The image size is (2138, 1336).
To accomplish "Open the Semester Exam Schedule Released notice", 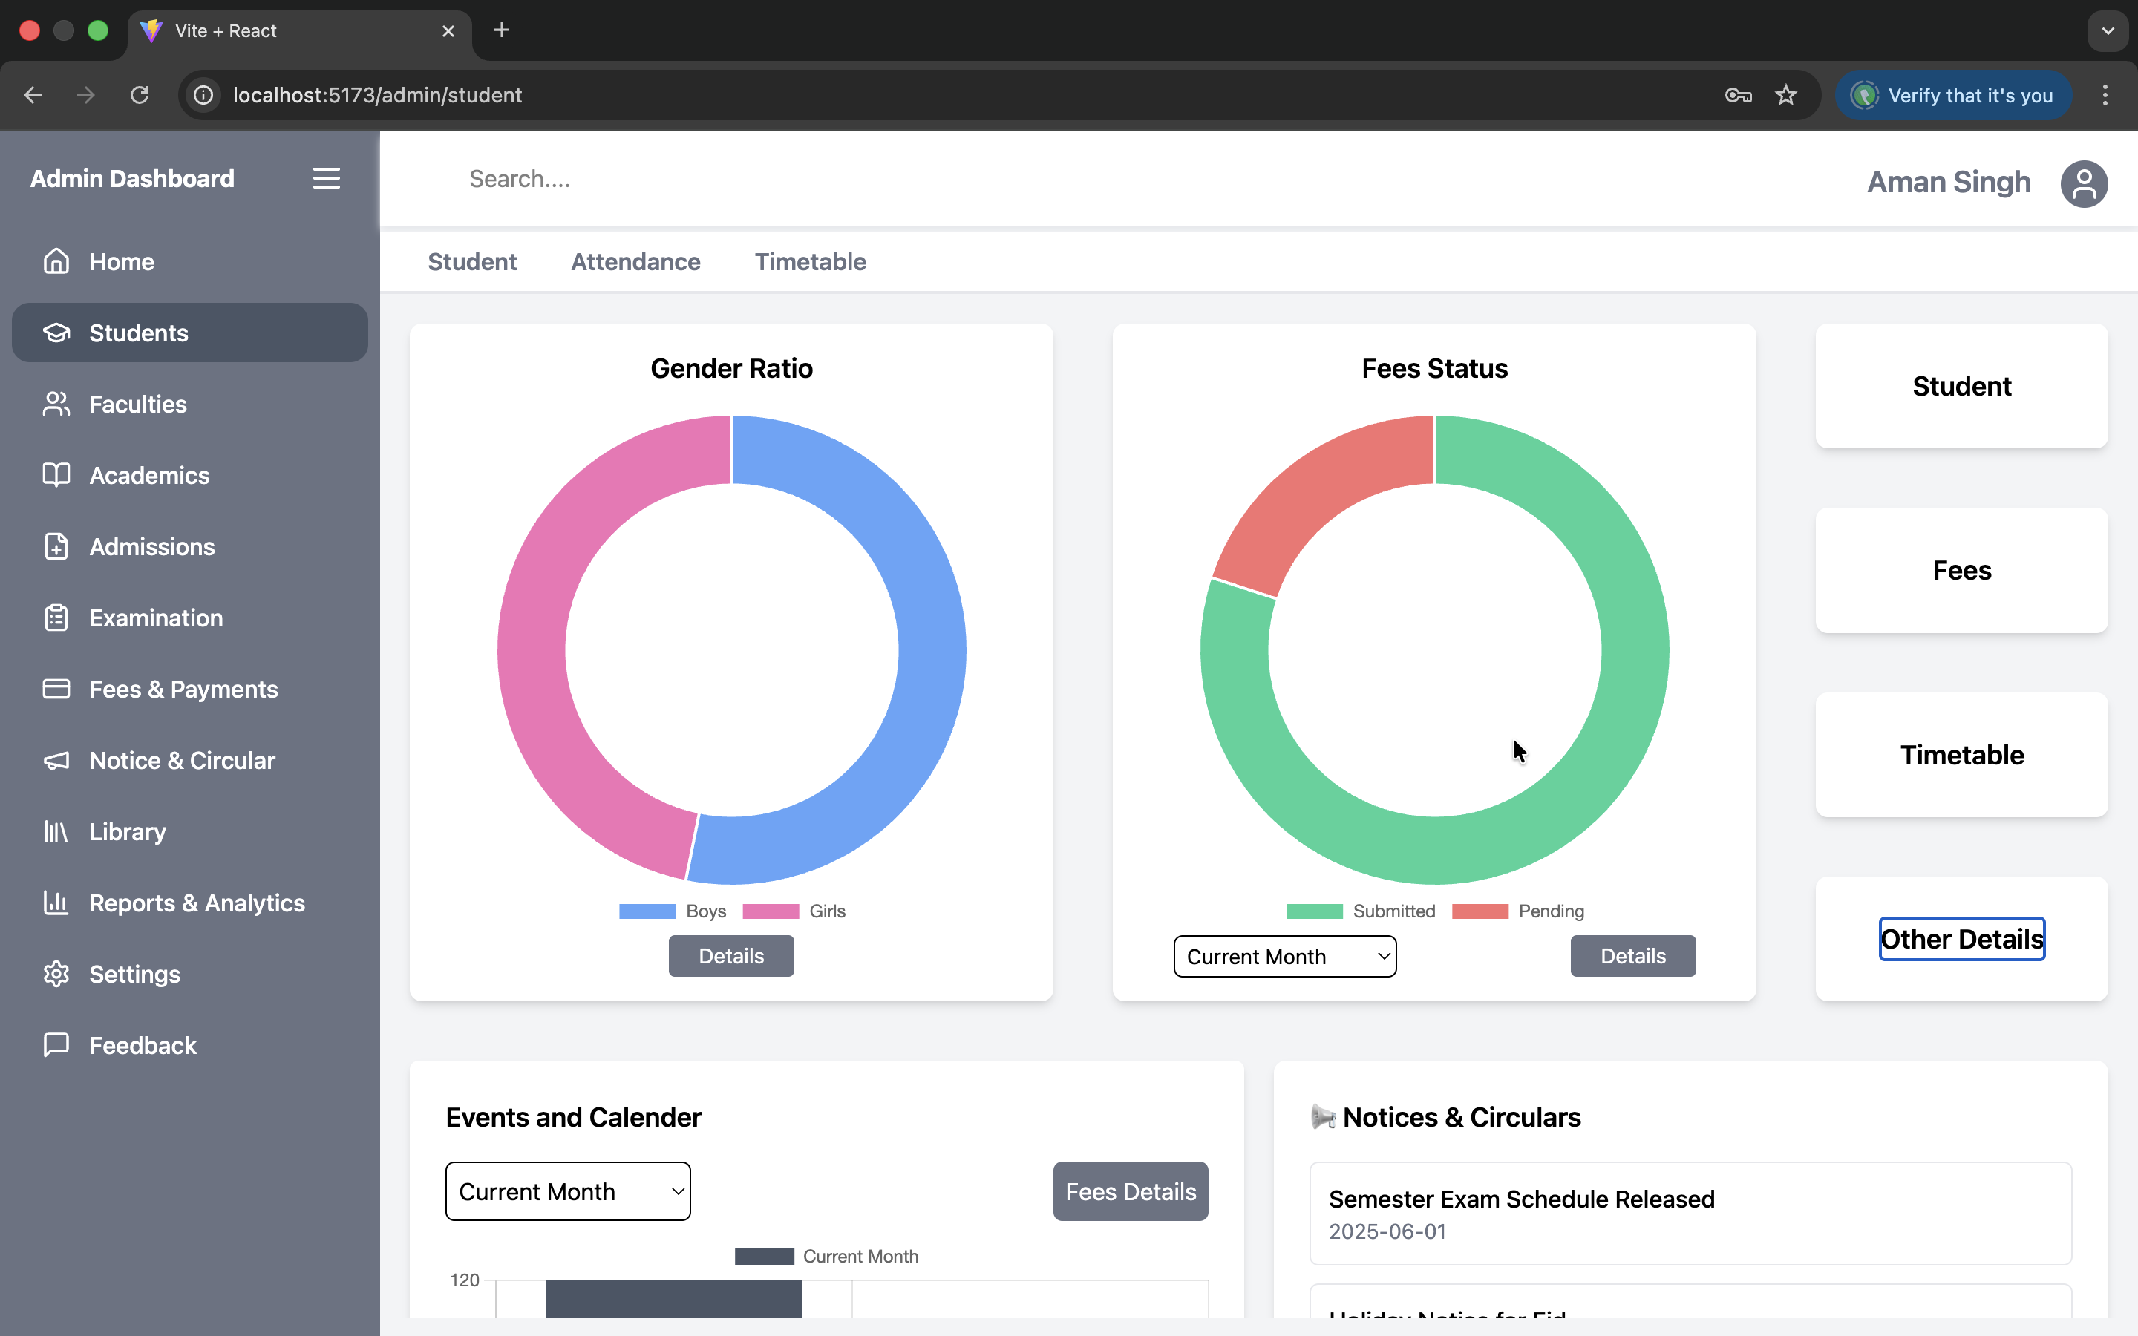I will 1690,1214.
